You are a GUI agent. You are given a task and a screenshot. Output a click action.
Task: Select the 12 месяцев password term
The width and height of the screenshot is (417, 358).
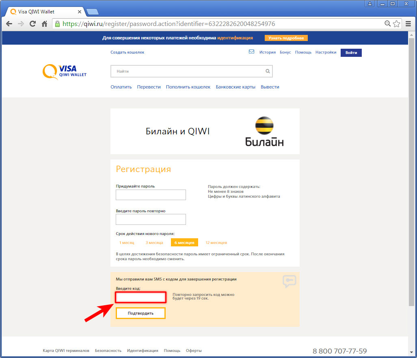216,243
